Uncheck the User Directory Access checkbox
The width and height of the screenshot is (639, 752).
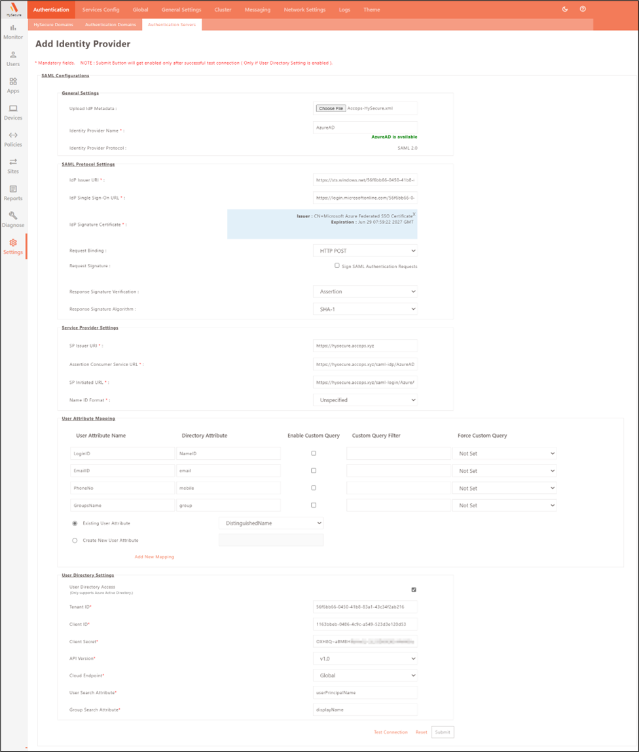click(414, 590)
